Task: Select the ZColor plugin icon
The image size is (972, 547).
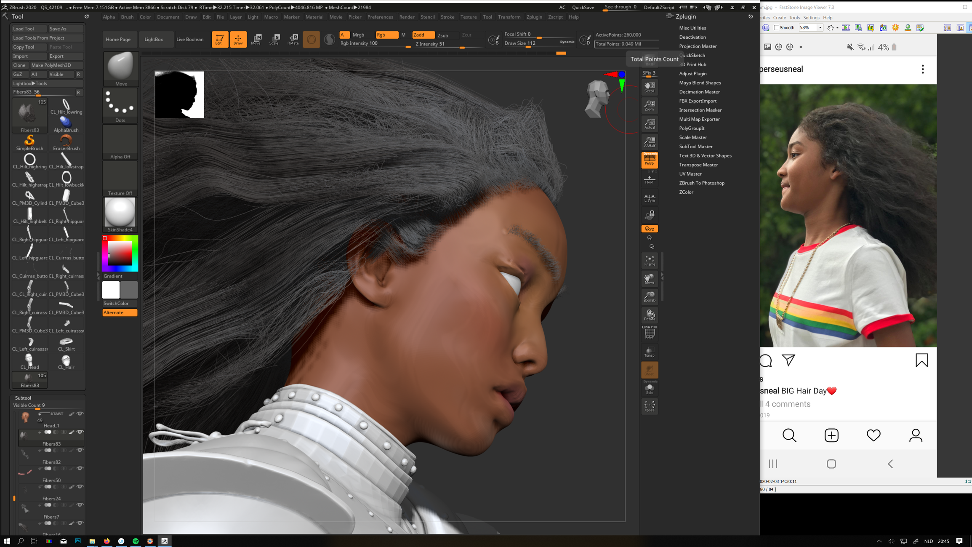Action: coord(686,192)
